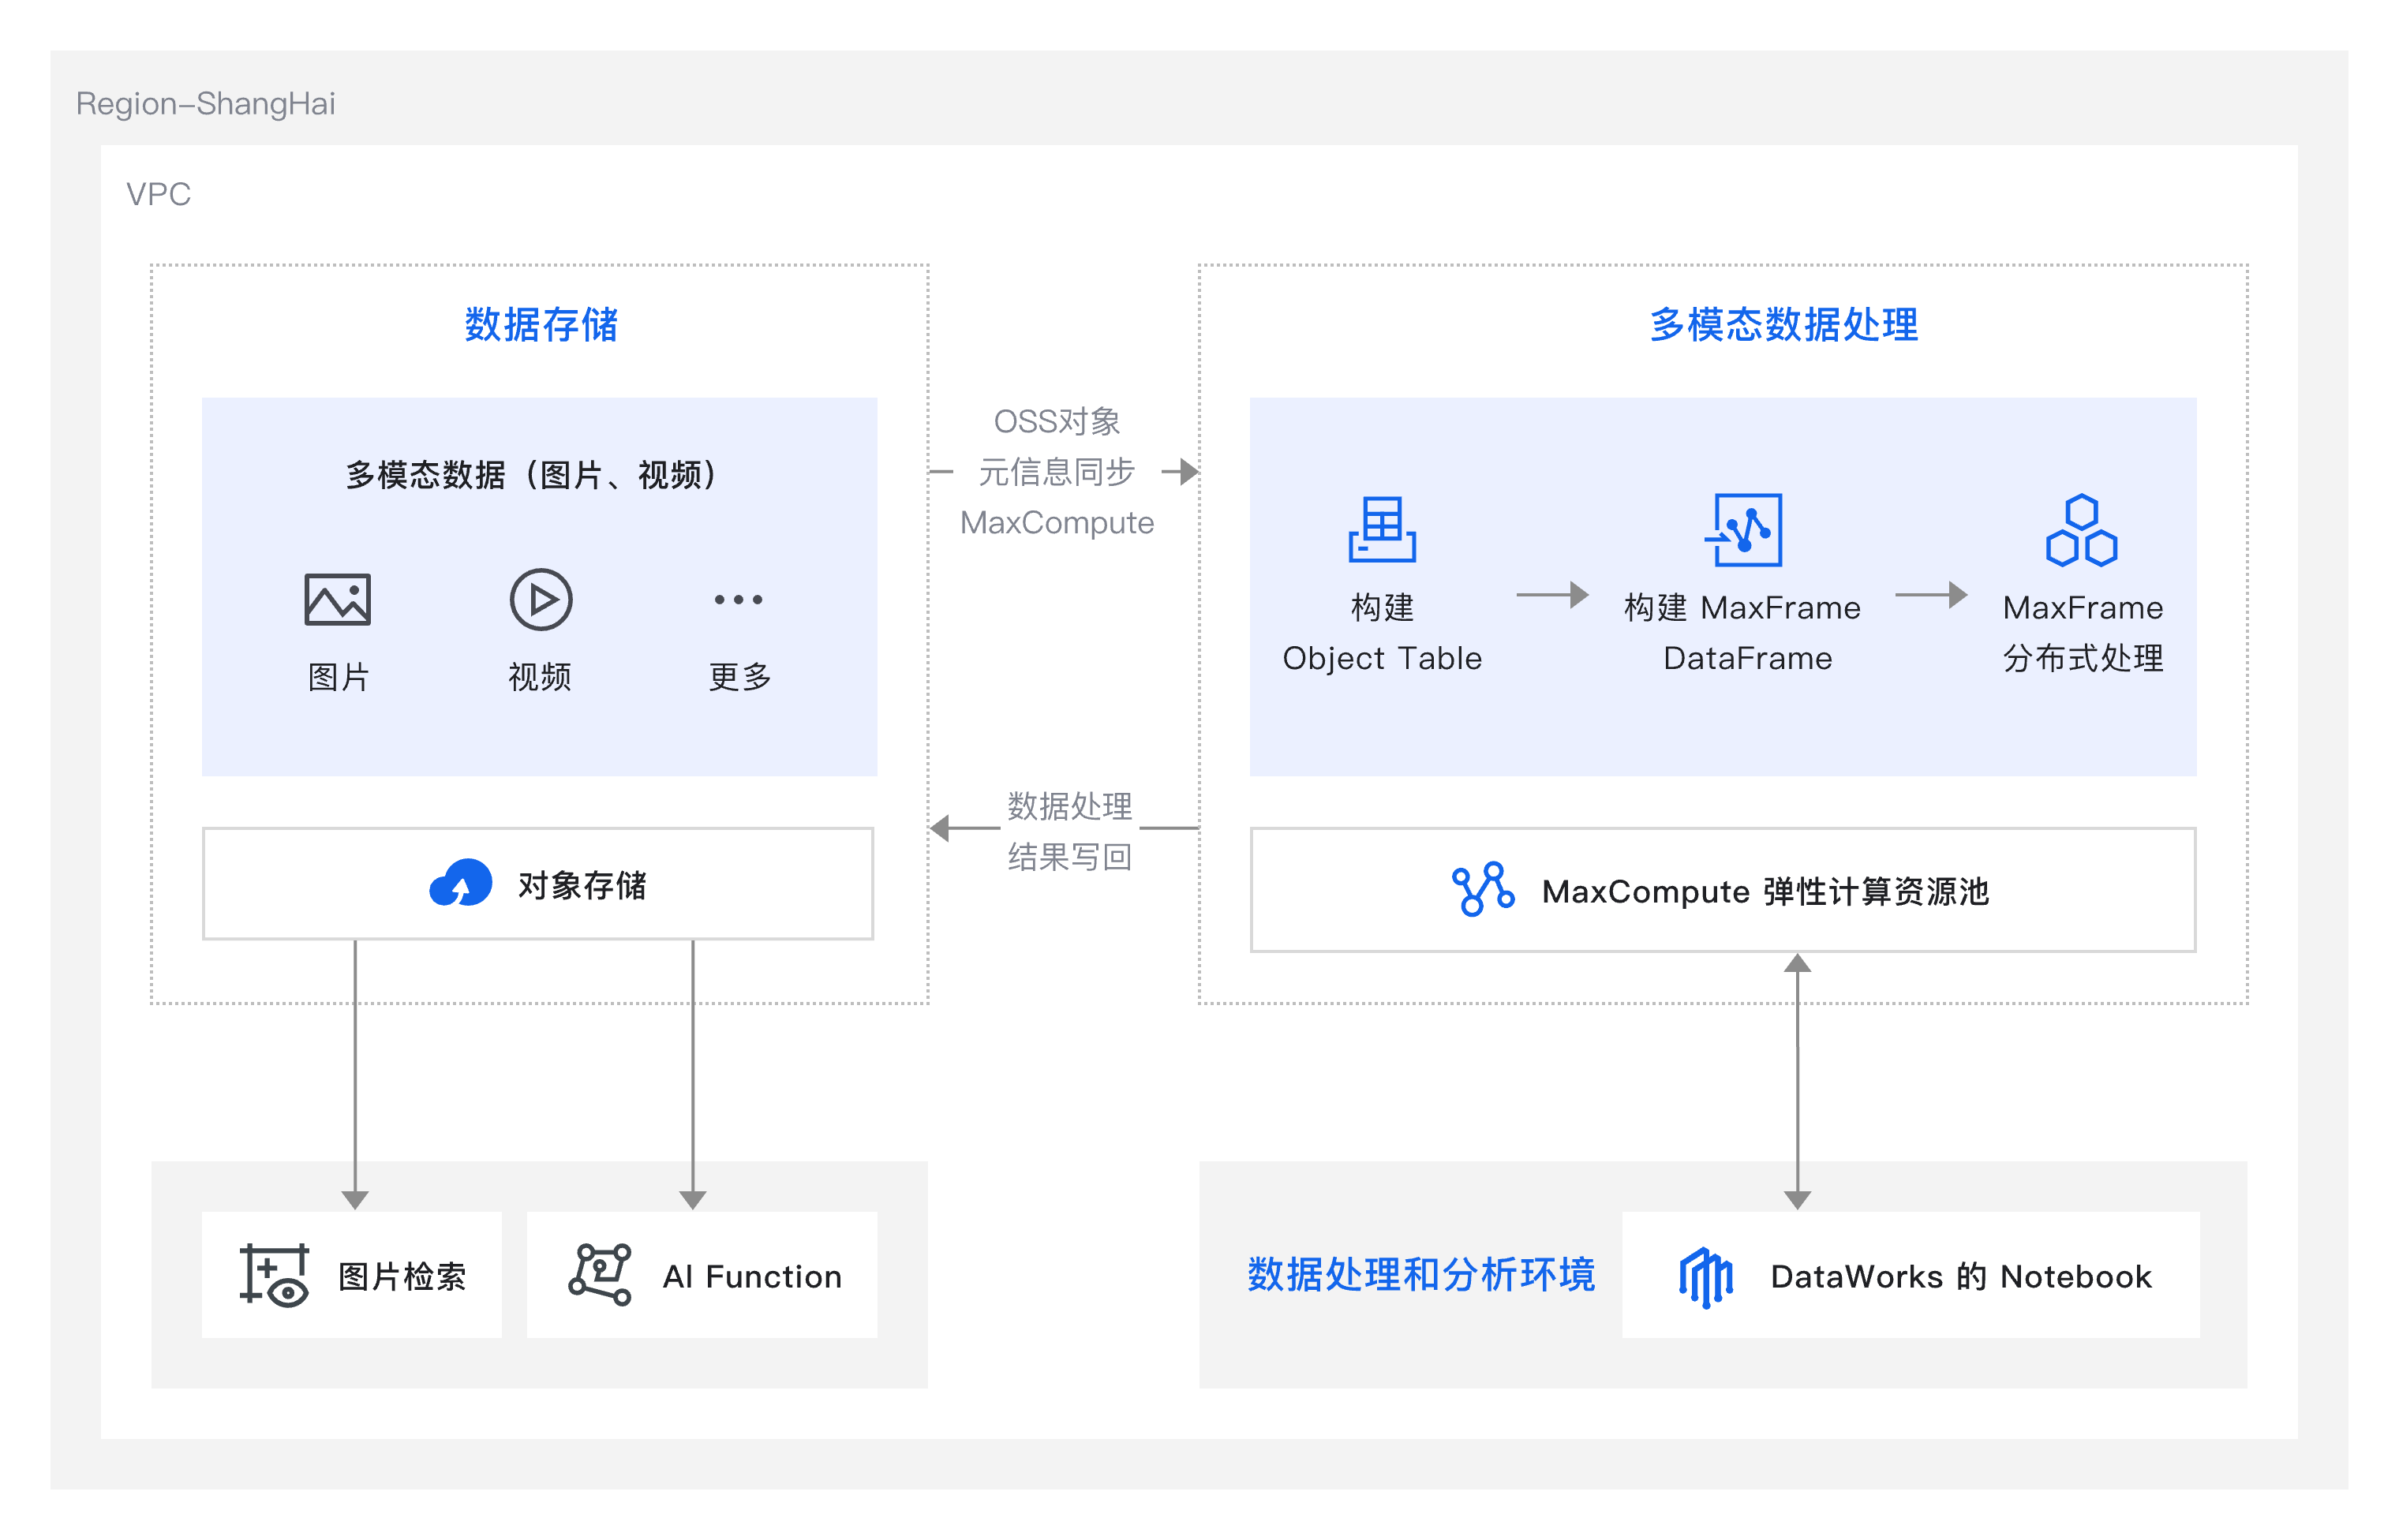This screenshot has width=2399, height=1540.
Task: Click the 更多 ellipsis icon
Action: point(737,601)
